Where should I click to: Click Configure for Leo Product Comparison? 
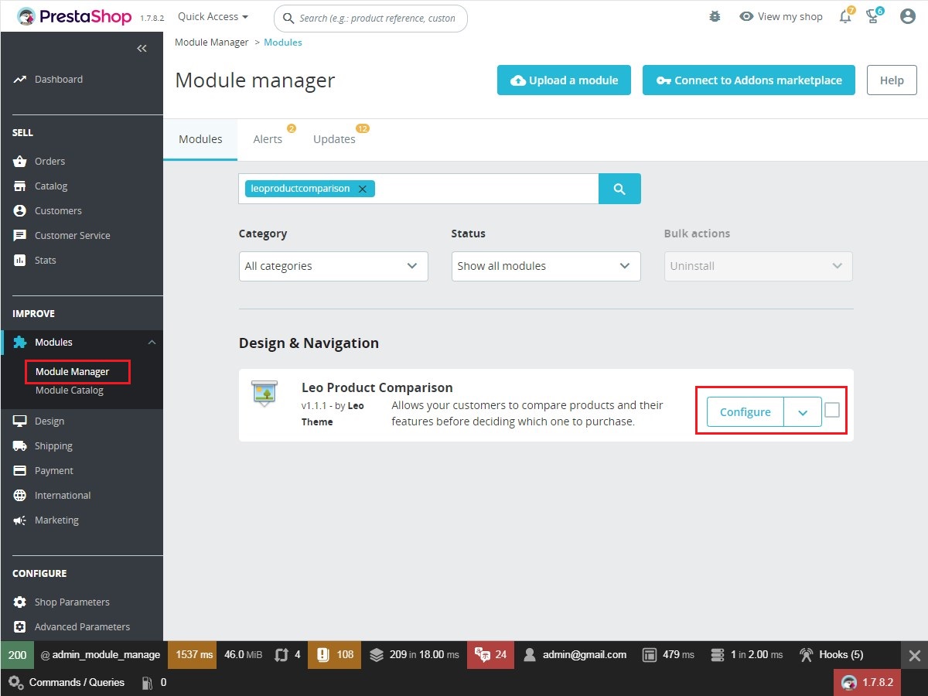tap(745, 412)
